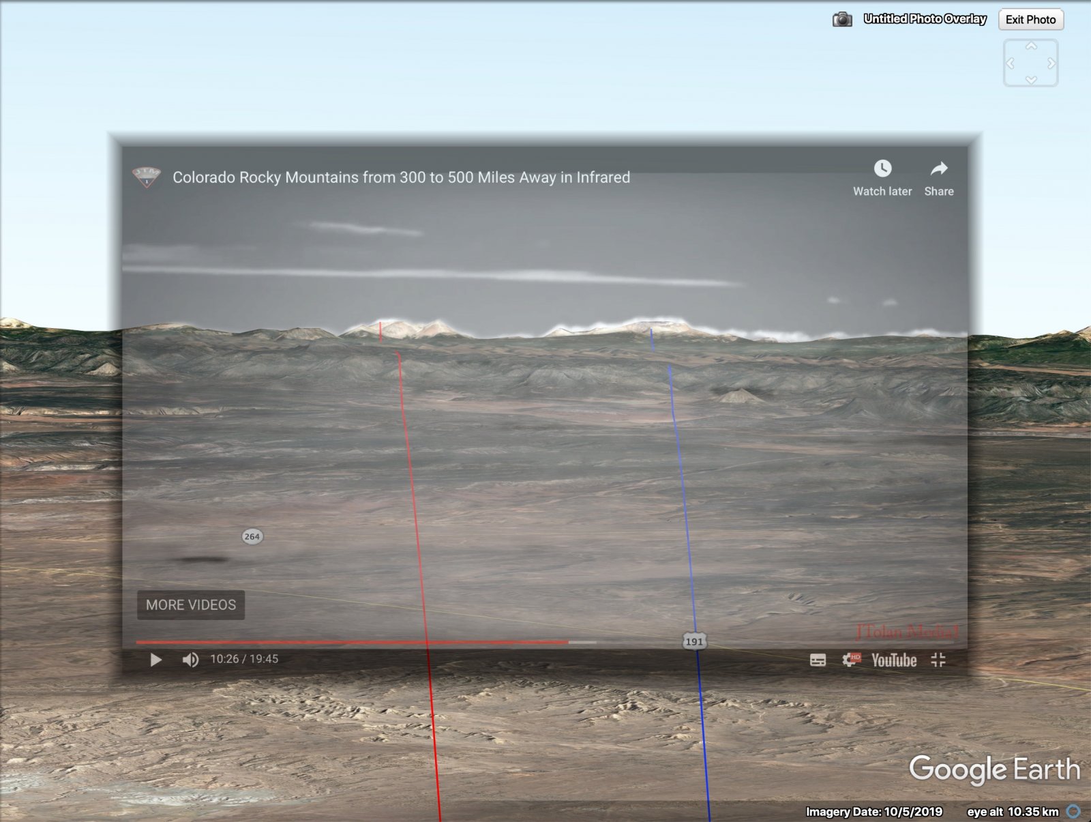Pan photo view up with navigation arrow

[1030, 46]
